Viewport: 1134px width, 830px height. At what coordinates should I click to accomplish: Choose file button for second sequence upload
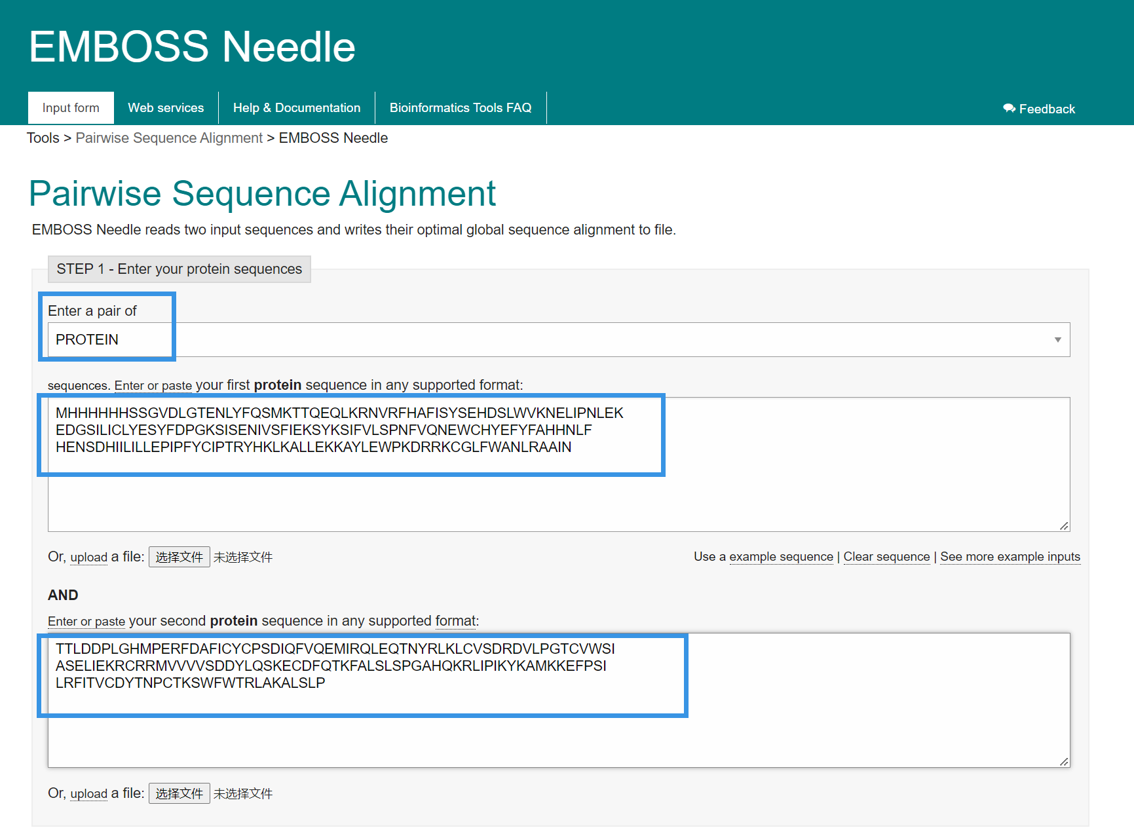point(179,793)
